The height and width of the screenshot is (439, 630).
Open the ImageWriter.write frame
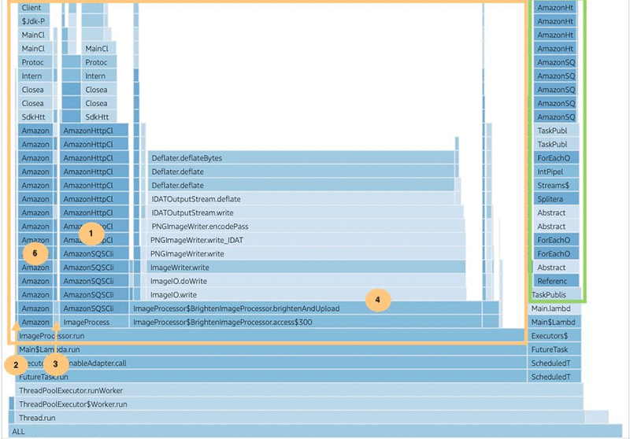tap(306, 267)
